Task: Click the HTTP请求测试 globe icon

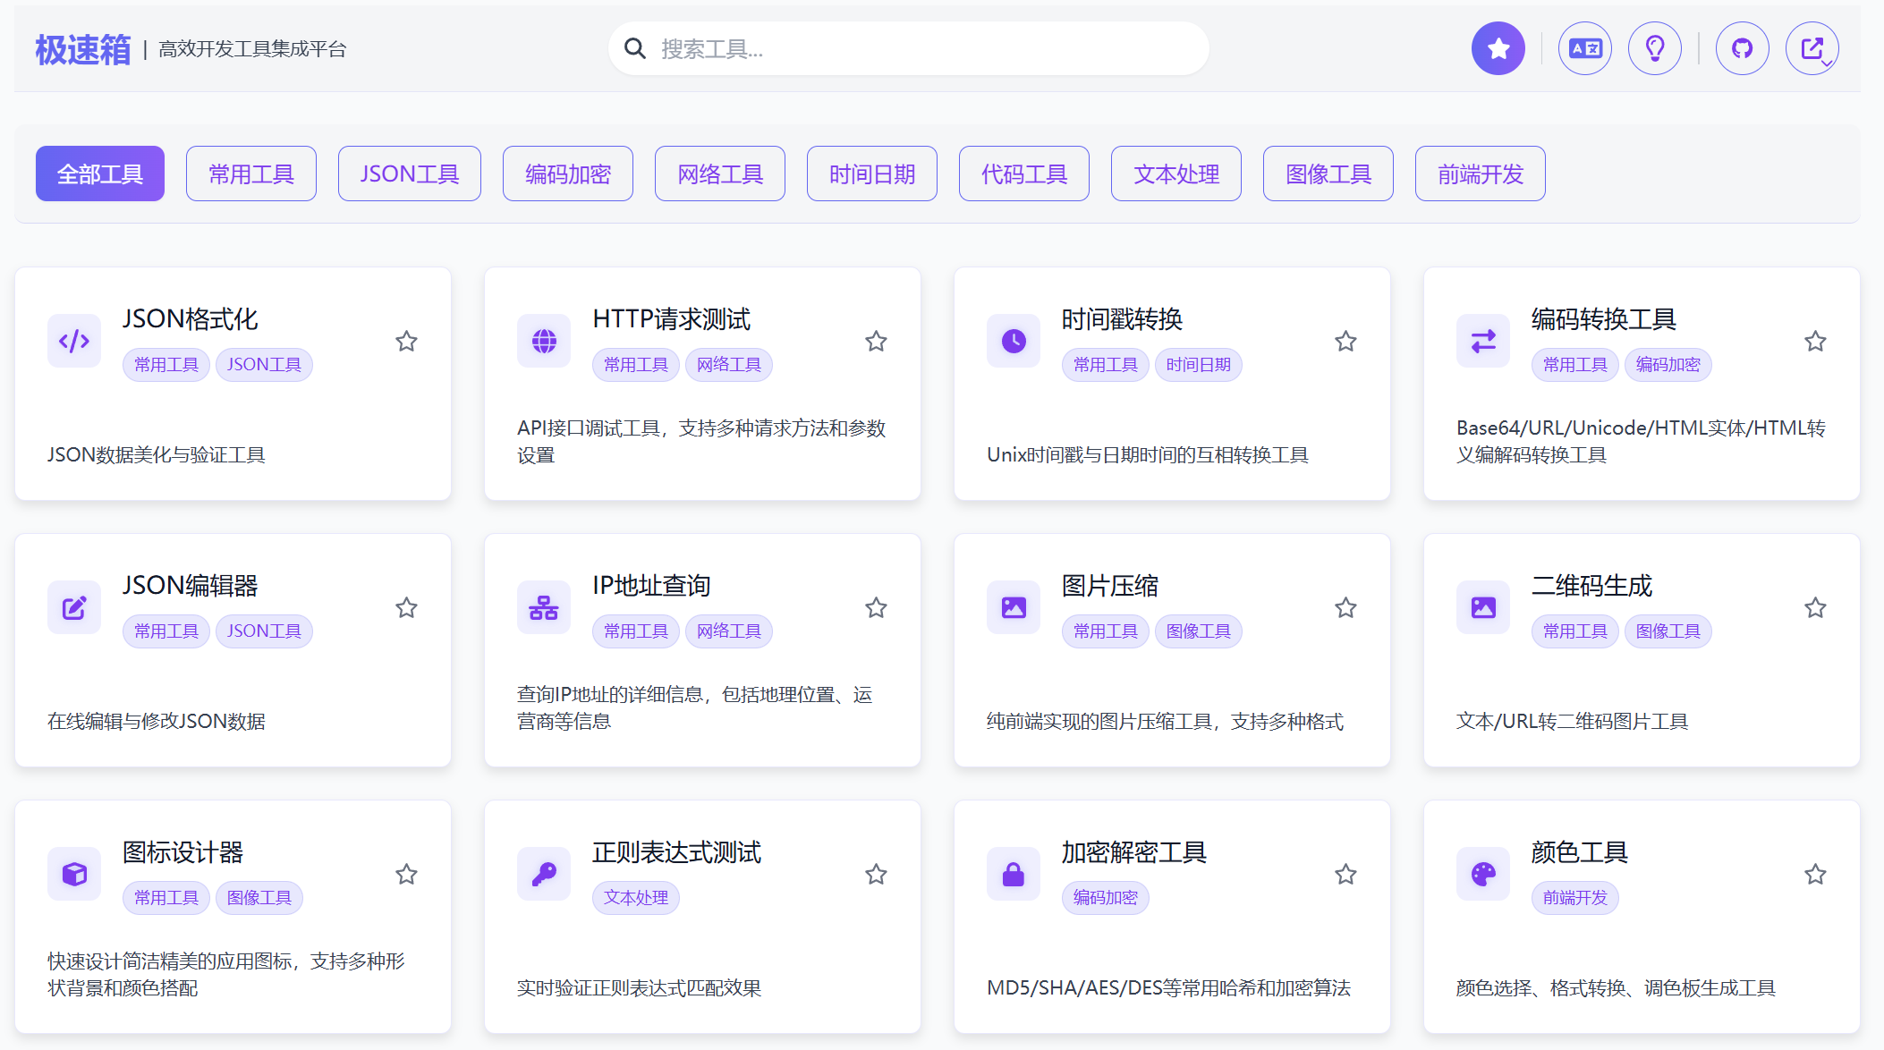Action: [544, 341]
